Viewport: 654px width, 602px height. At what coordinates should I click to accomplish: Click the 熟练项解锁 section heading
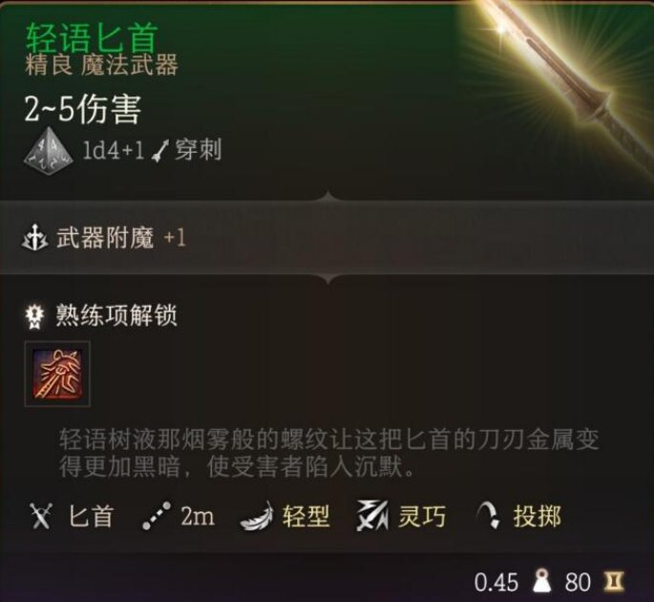(116, 315)
